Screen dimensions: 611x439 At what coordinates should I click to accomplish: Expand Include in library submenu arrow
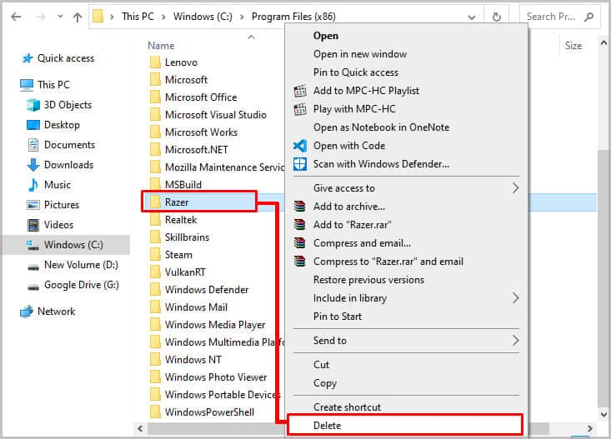pos(515,298)
